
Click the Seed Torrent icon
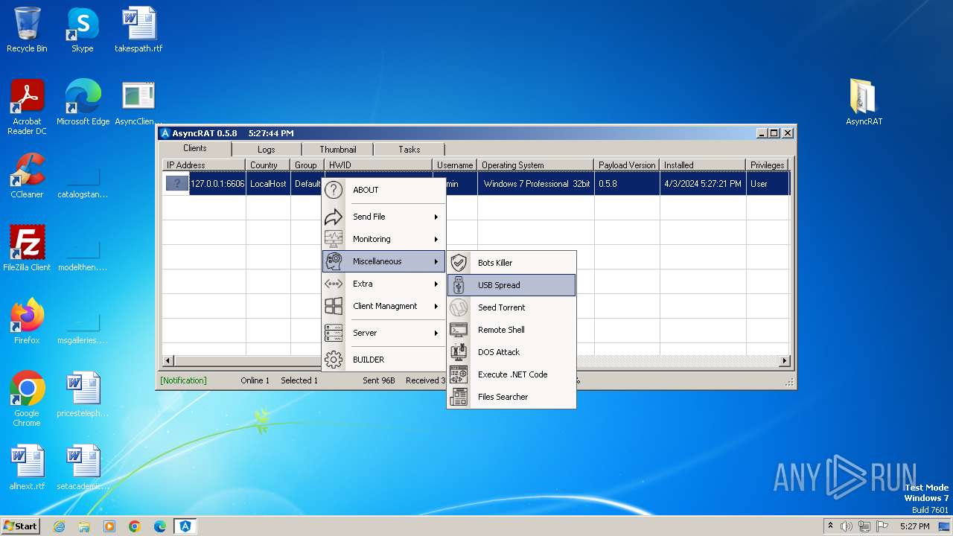click(x=459, y=307)
